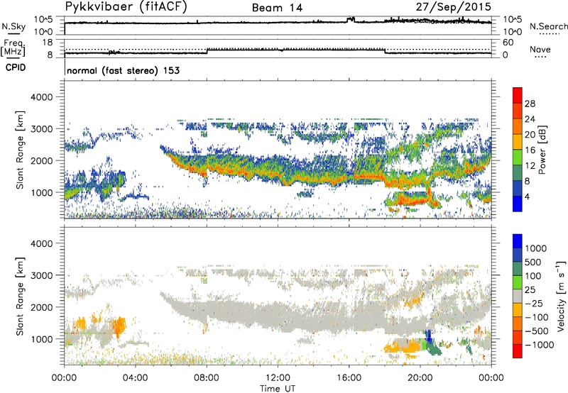The height and width of the screenshot is (393, 568).
Task: Click the red bottom segment of Velocity colorbar
Action: pos(518,351)
